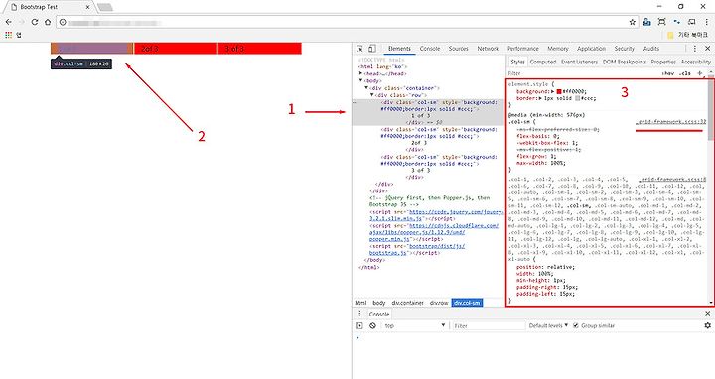Open the Default levels dropdown
The image size is (715, 379).
tap(548, 325)
